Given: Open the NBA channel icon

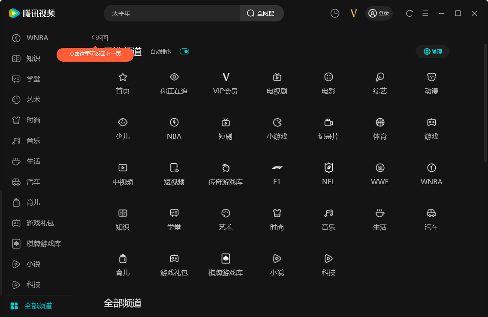Looking at the screenshot, I should 174,128.
